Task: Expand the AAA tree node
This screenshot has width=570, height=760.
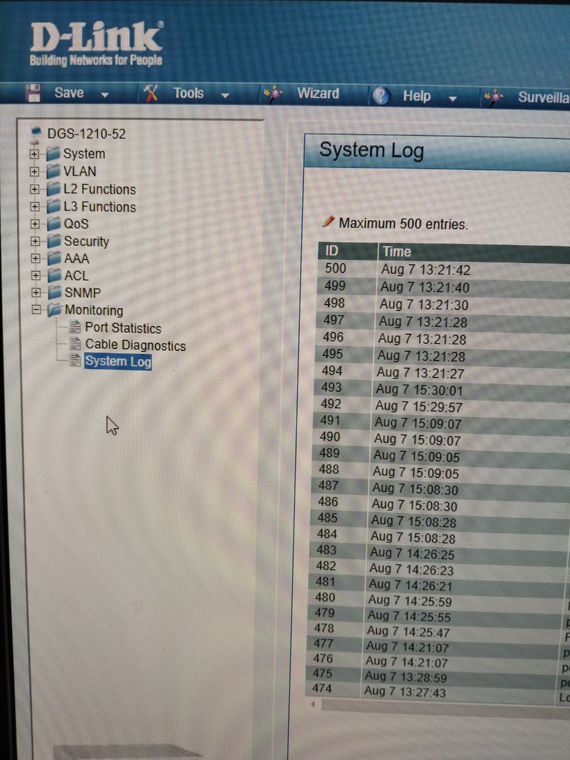Action: (x=36, y=258)
